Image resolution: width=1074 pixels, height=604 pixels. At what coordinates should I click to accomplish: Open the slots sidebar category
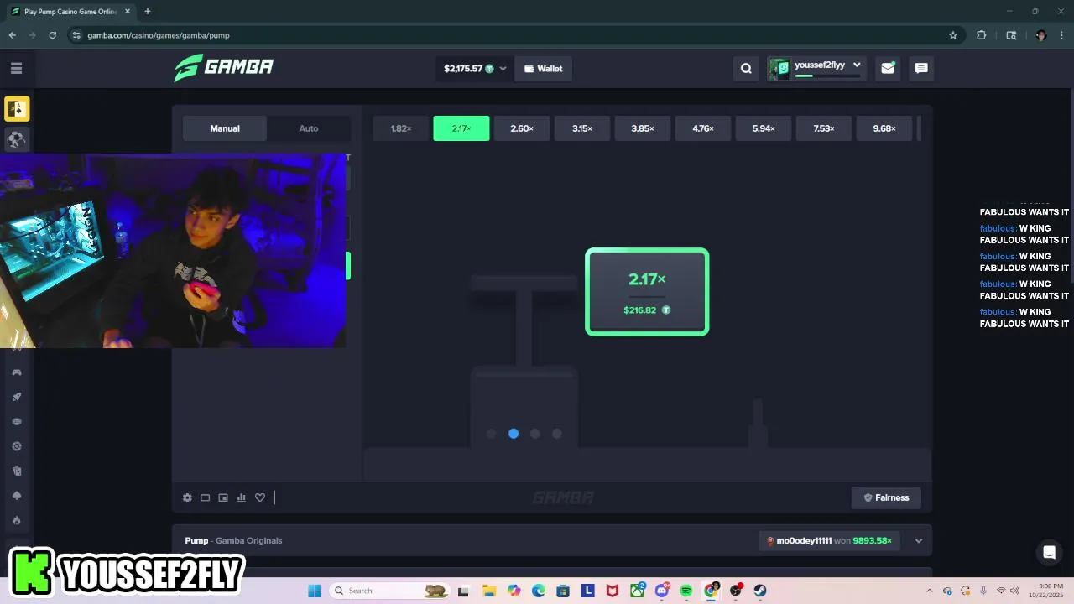pos(17,421)
